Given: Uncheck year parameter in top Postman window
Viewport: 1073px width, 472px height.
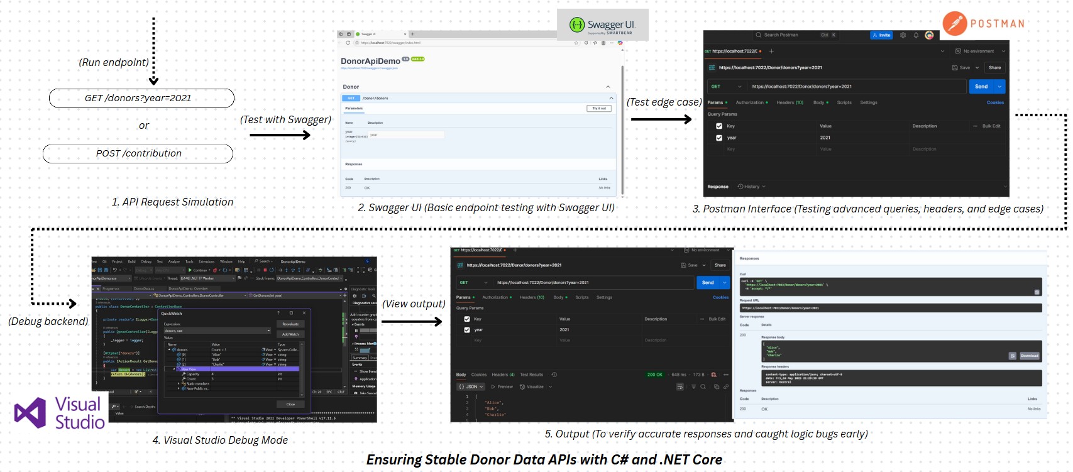Looking at the screenshot, I should (x=719, y=138).
